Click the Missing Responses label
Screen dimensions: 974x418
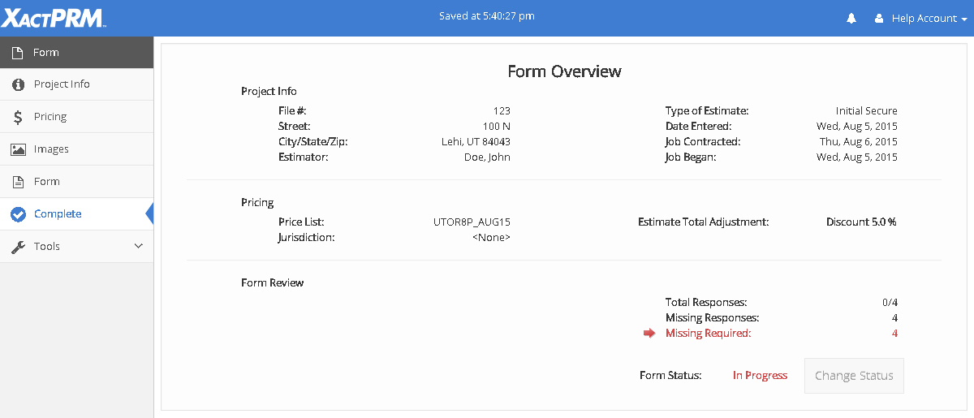[712, 318]
